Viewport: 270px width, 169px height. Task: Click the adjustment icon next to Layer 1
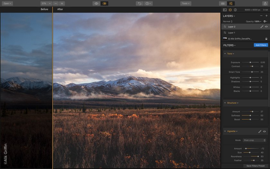tap(225, 33)
